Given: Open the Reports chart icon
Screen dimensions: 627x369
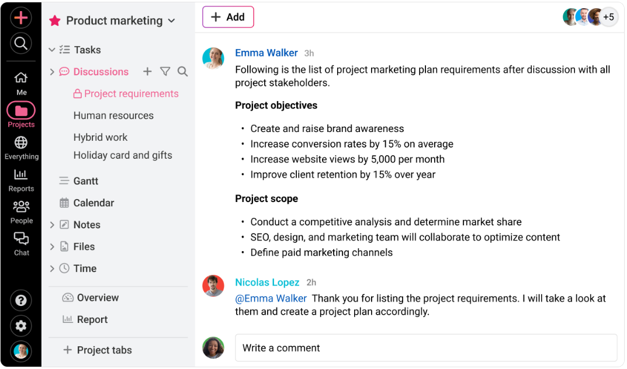Looking at the screenshot, I should (x=21, y=175).
